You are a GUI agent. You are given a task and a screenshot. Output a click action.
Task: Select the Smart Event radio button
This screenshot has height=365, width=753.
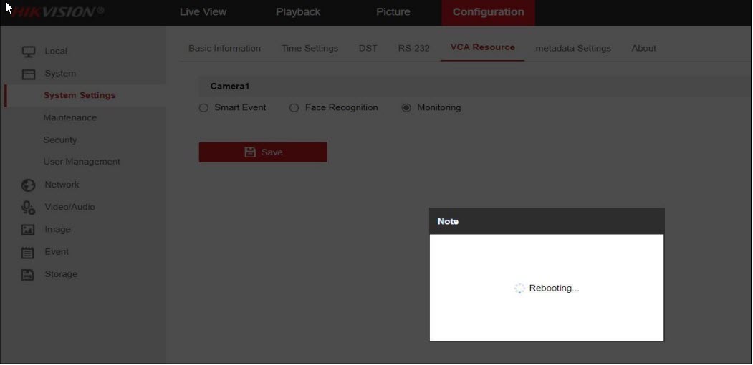click(x=203, y=108)
